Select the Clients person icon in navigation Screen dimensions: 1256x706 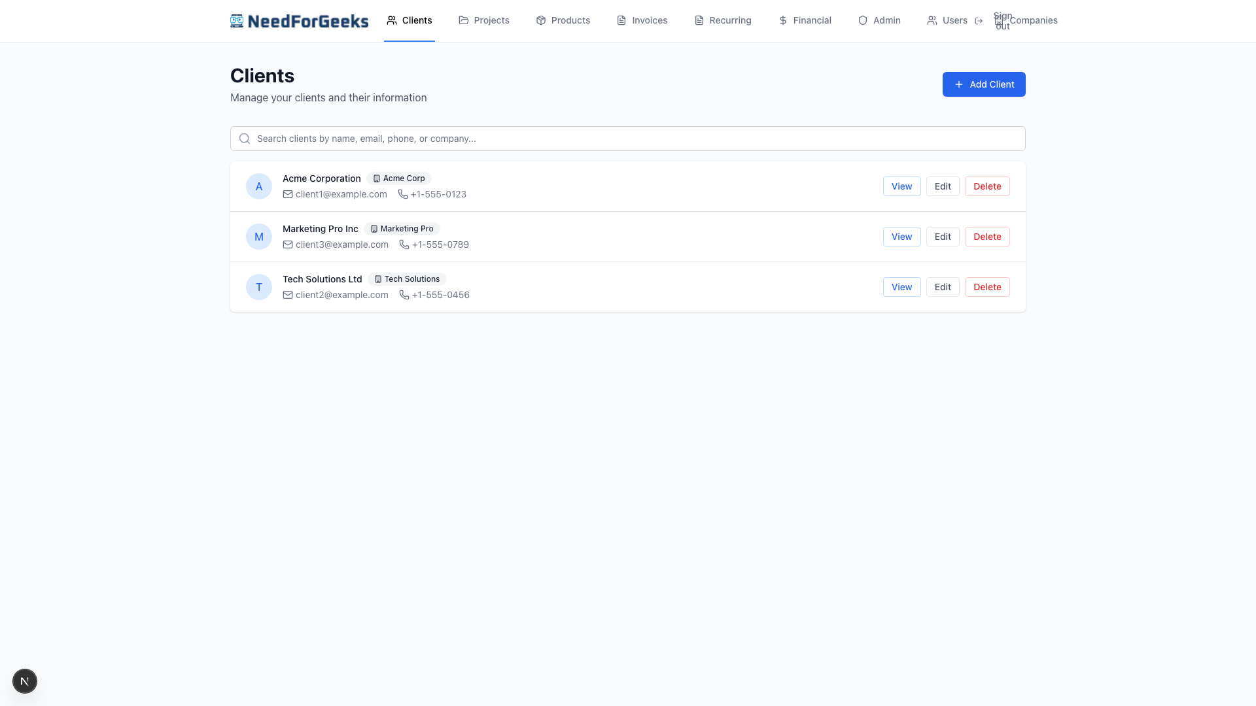(x=392, y=20)
